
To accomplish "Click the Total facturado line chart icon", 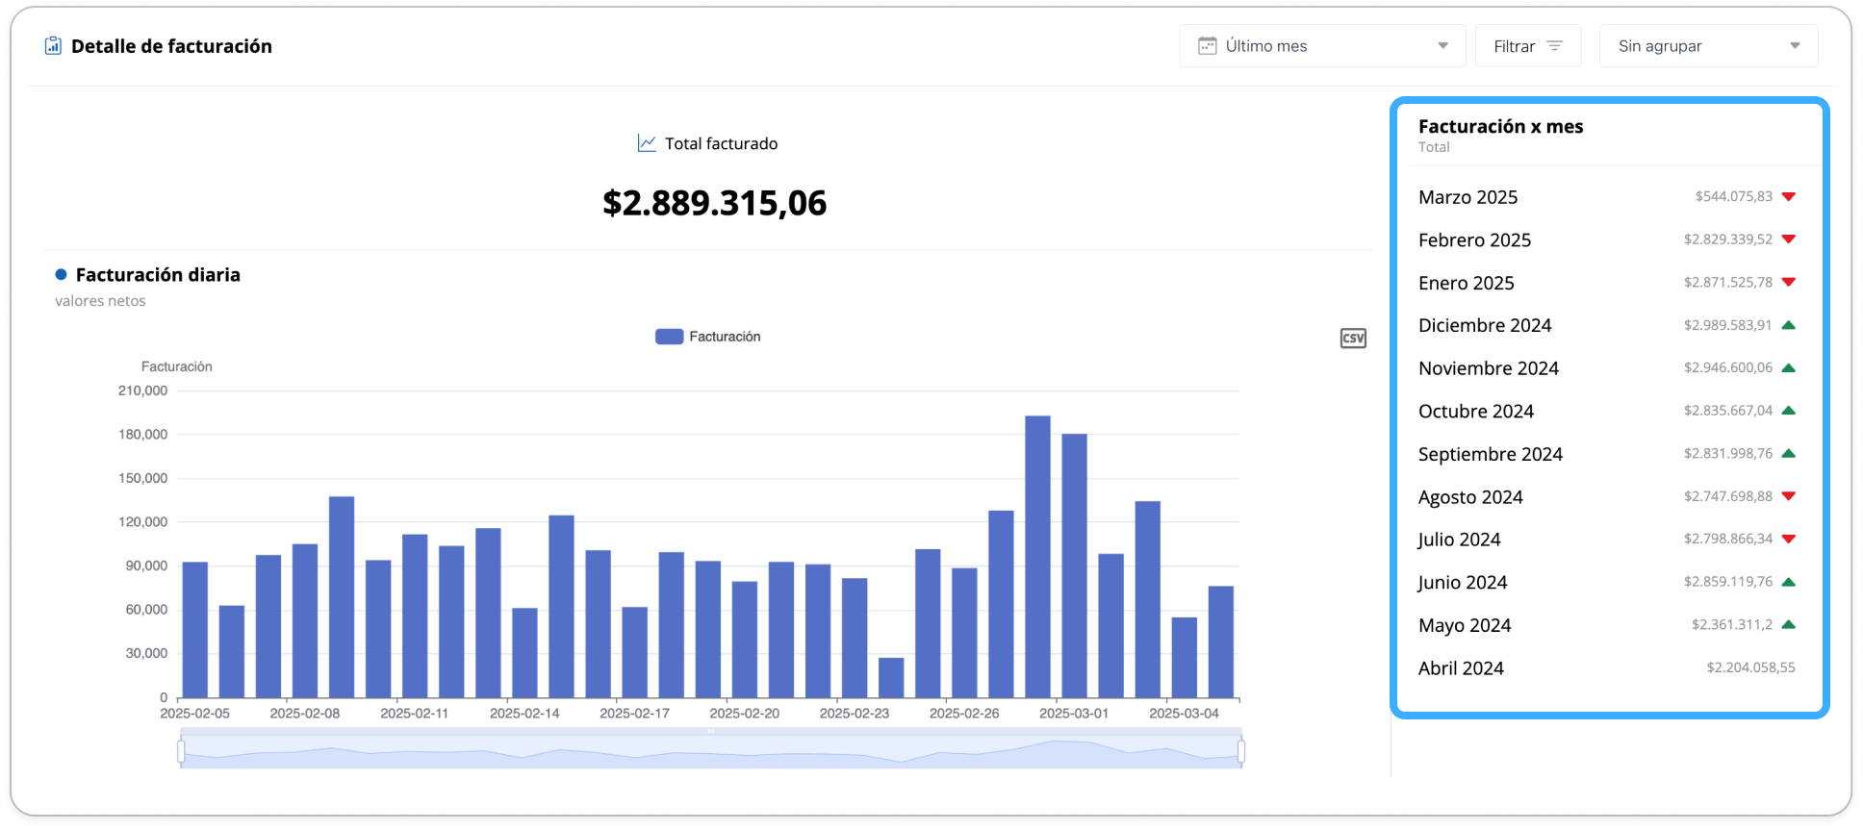I will [x=647, y=143].
